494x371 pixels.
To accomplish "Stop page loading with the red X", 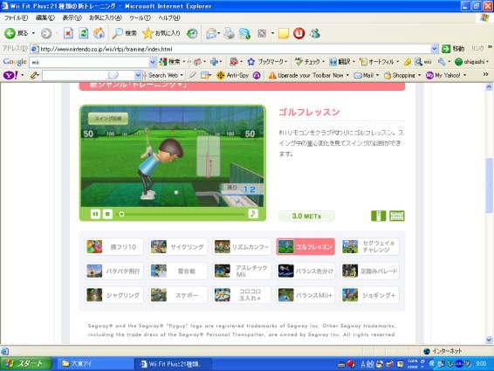I will tap(68, 33).
